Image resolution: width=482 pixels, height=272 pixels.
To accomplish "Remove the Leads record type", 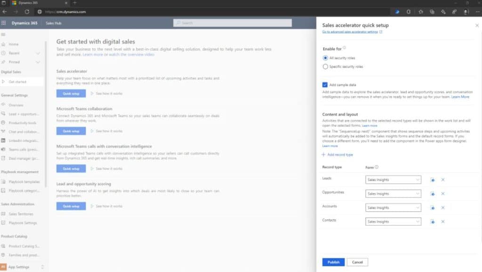I will [442, 180].
